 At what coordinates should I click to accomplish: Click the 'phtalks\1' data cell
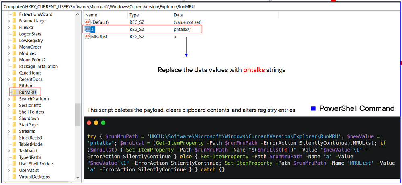point(183,29)
